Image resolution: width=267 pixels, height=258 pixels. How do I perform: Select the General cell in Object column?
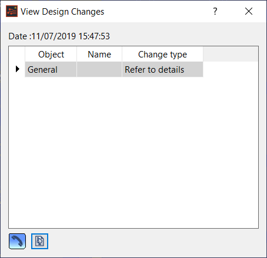(51, 70)
